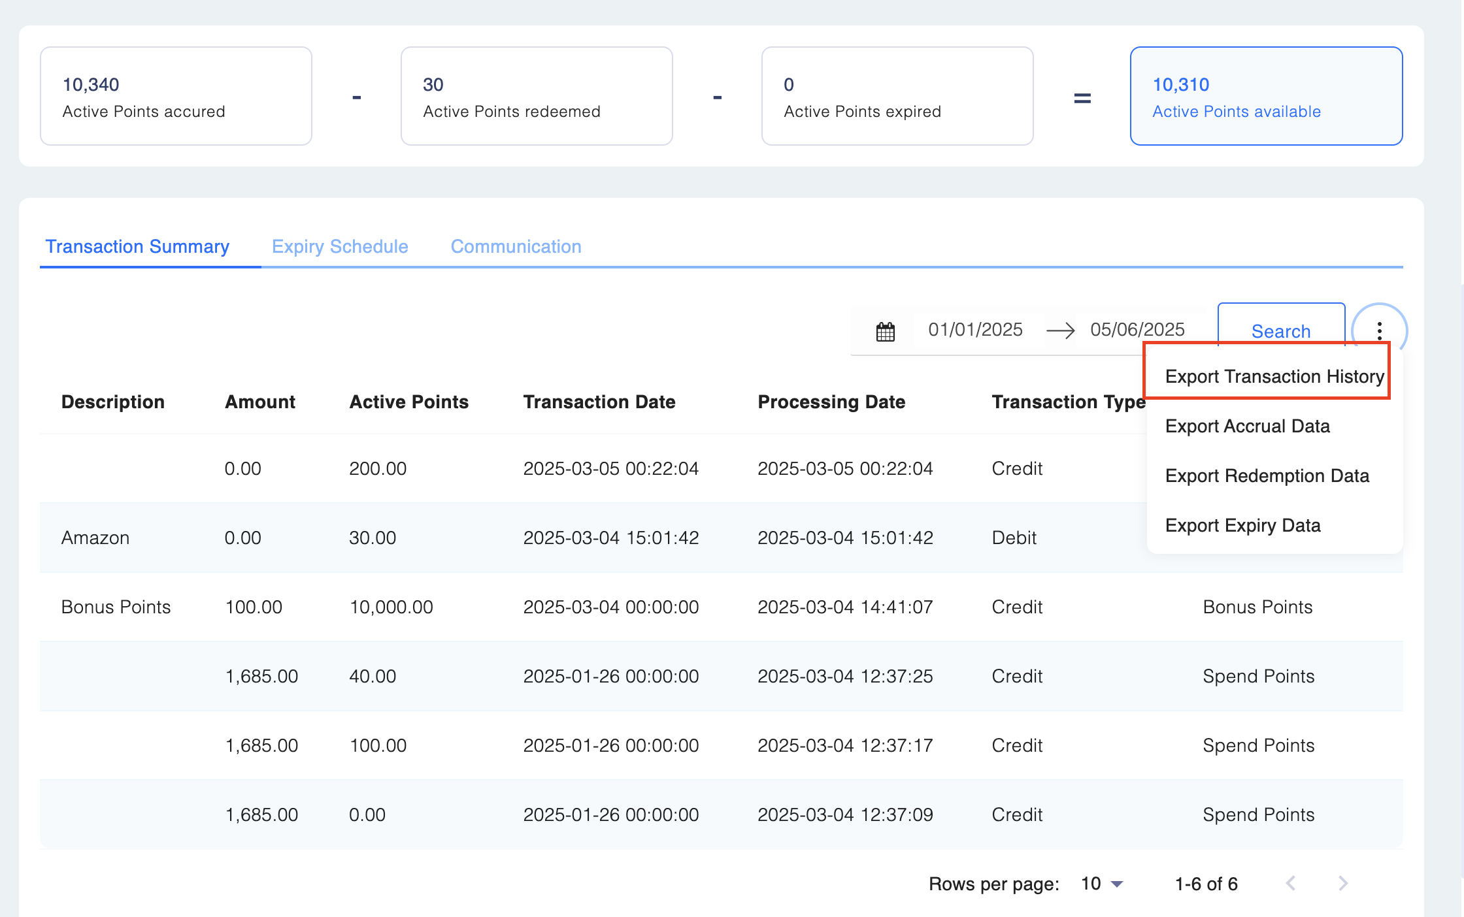Select Export Accrual Data option
Screen dimensions: 1464x917
pyautogui.click(x=1247, y=426)
